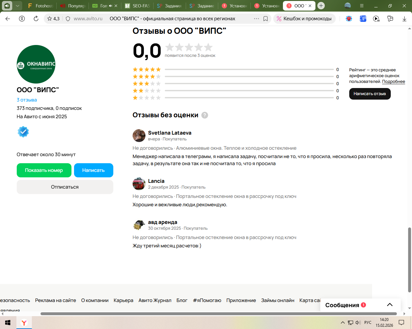Viewport: 412px width, 329px height.
Task: Click the Protect shield icon in address bar
Action: coord(68,19)
